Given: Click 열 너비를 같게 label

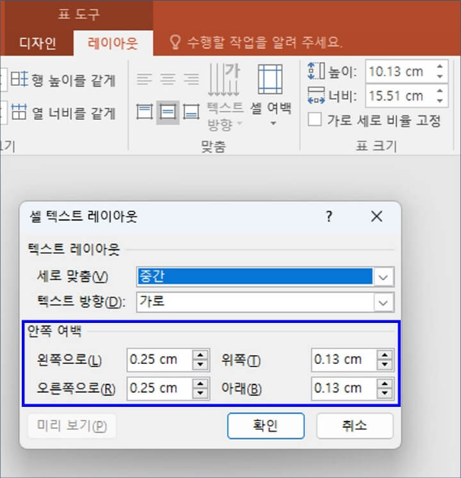Looking at the screenshot, I should pos(73,113).
